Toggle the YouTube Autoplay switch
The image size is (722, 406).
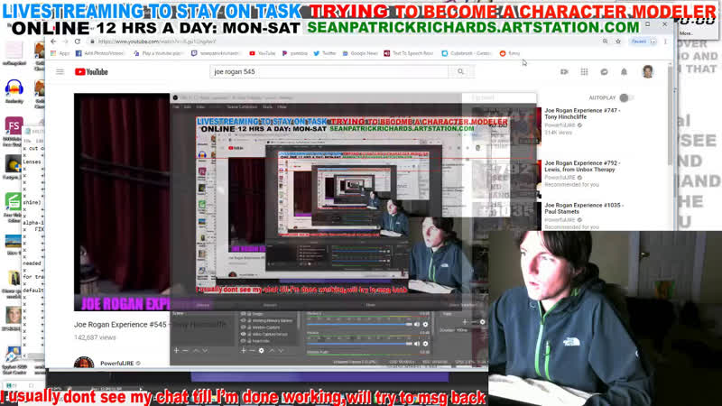(625, 97)
